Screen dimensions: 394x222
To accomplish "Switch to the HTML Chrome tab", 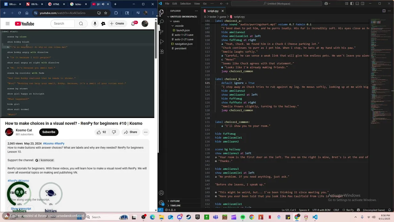I will coord(56,4).
